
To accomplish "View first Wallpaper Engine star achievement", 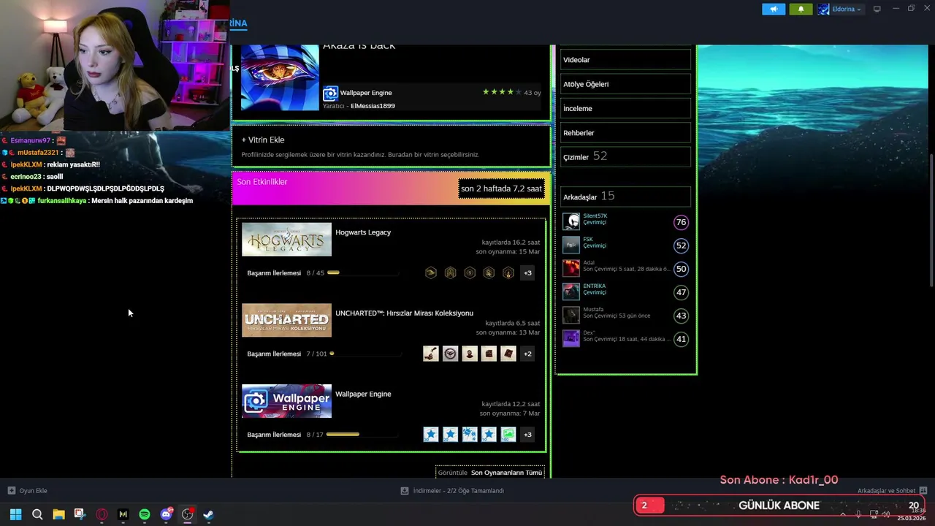I will pos(431,435).
